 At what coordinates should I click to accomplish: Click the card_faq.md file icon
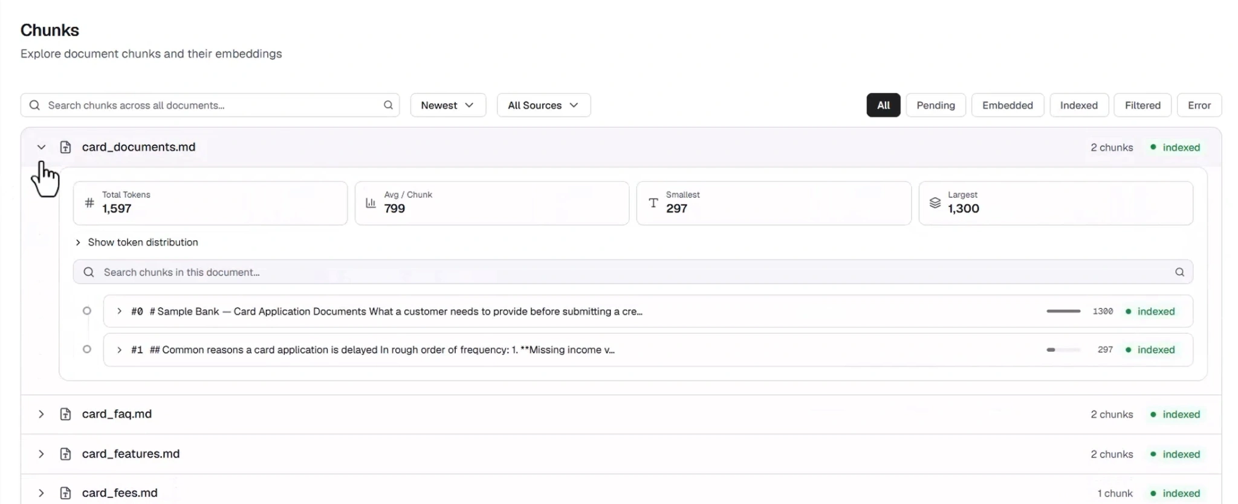tap(65, 414)
